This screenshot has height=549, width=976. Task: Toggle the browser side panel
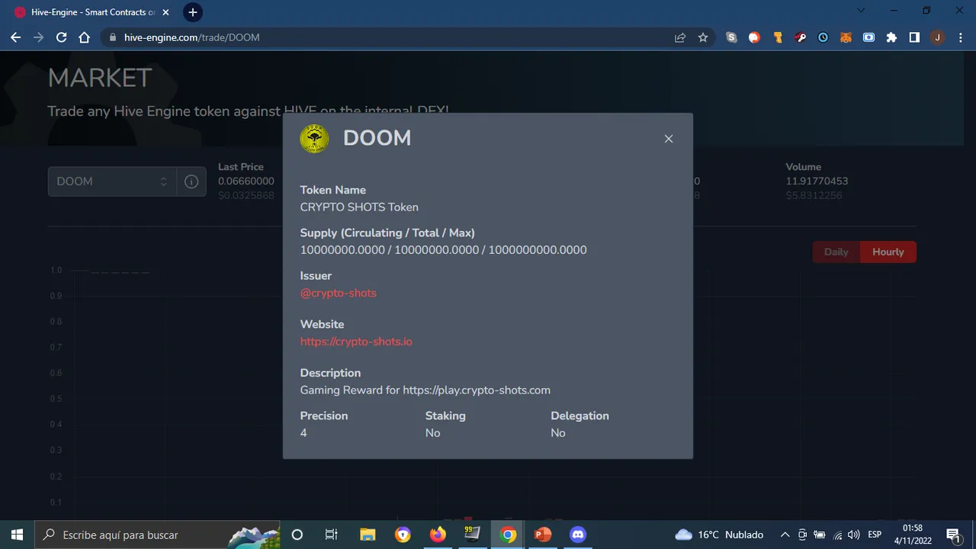click(914, 37)
